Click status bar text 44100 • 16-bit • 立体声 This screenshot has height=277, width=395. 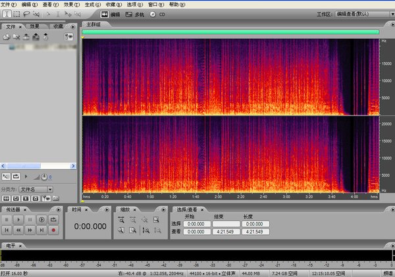click(x=213, y=273)
